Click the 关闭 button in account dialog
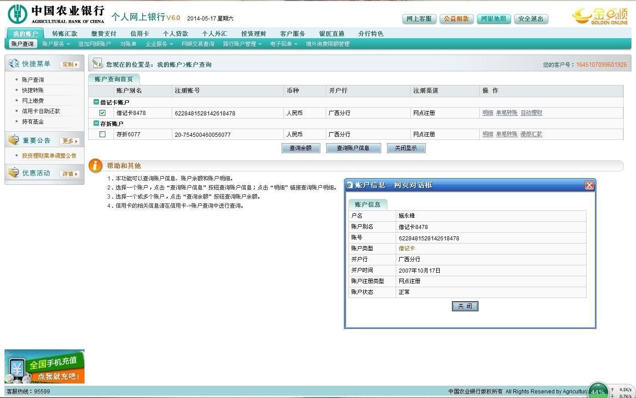Viewport: 636px width, 398px height. (465, 306)
